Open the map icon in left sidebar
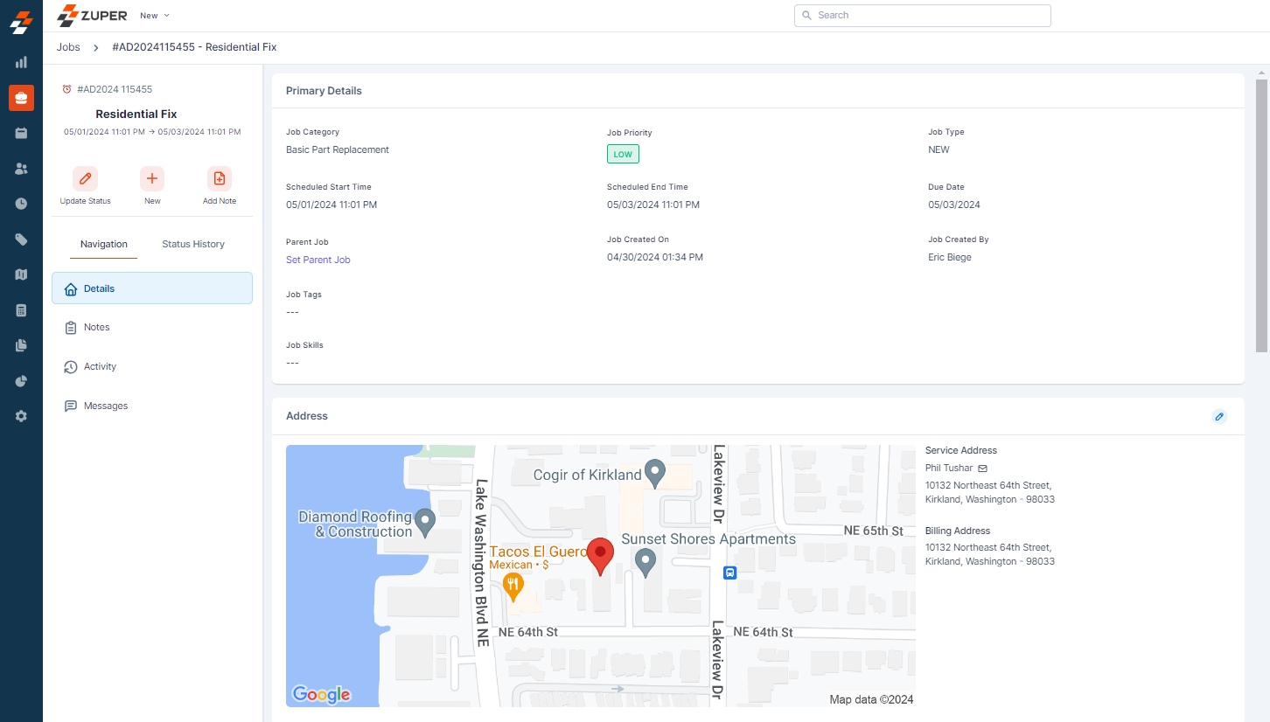Image resolution: width=1270 pixels, height=722 pixels. 21,274
